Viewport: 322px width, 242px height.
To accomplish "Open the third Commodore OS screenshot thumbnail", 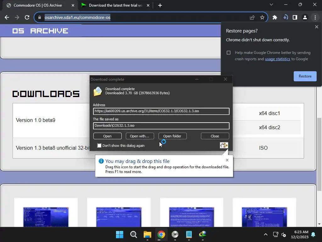I will [192, 217].
